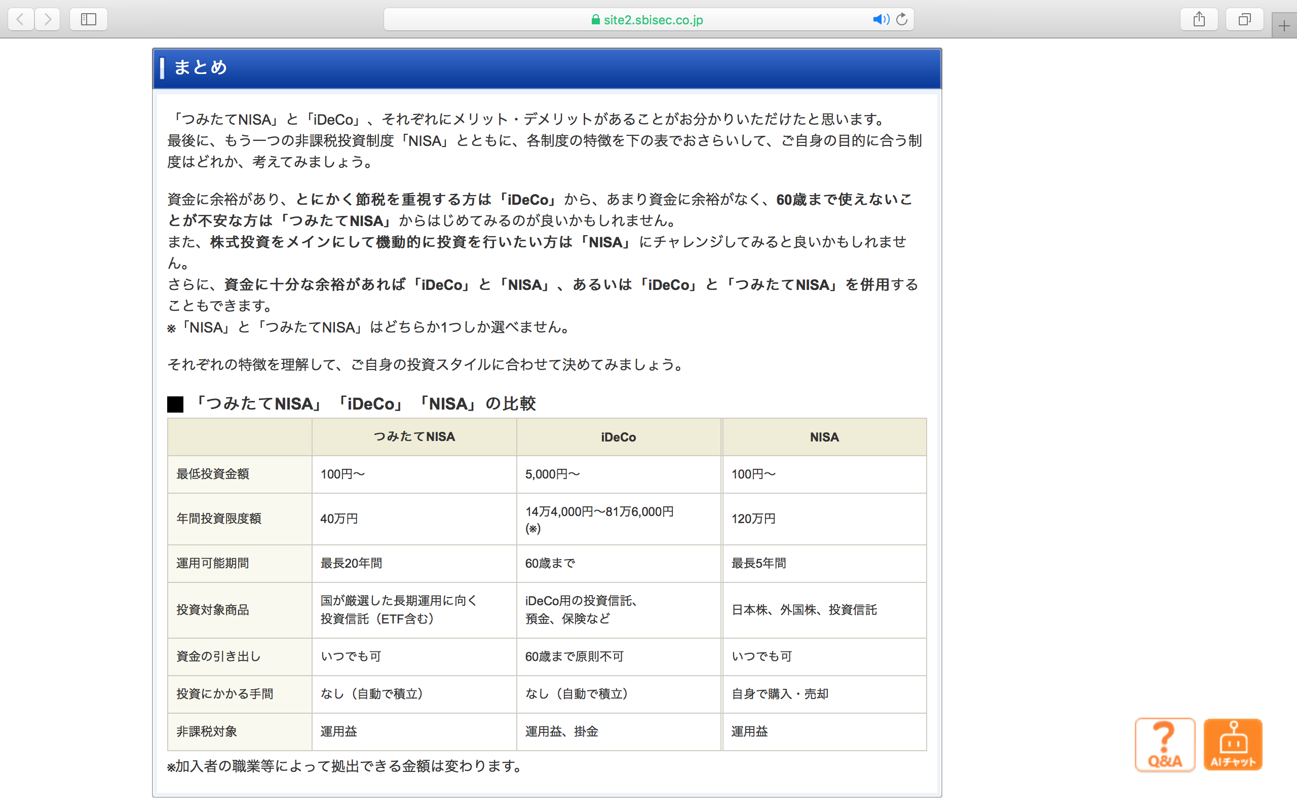
Task: Select the 投資にかかる手間 row label
Action: tap(240, 694)
